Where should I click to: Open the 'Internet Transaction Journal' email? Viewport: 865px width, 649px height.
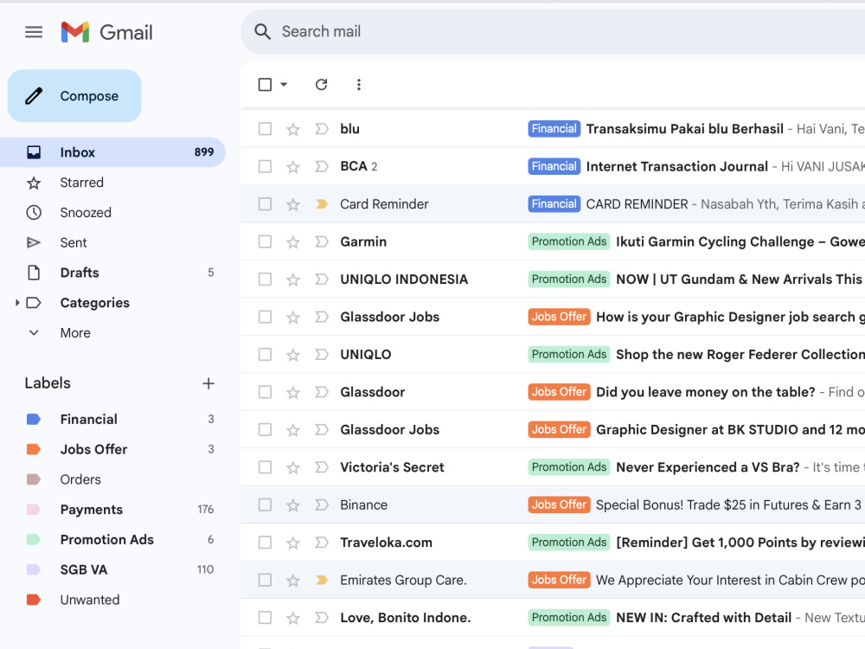click(677, 167)
